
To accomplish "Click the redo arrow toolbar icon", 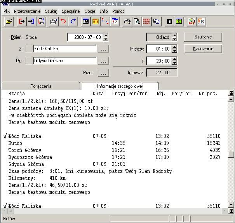I will pyautogui.click(x=73, y=22).
